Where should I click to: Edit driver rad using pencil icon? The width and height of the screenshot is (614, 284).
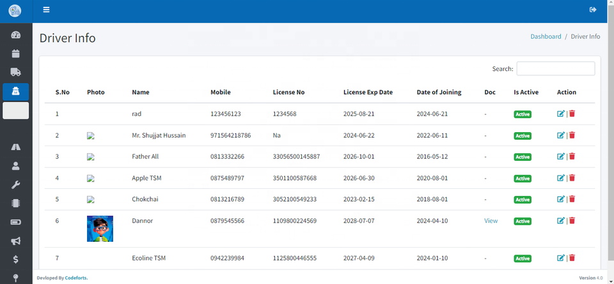[561, 114]
